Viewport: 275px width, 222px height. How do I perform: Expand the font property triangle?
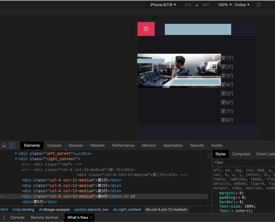point(232,211)
